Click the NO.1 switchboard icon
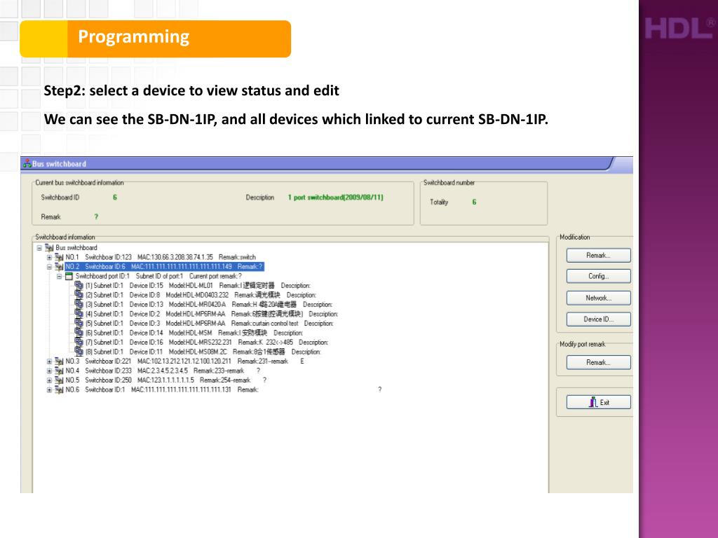The width and height of the screenshot is (718, 538). [59, 258]
